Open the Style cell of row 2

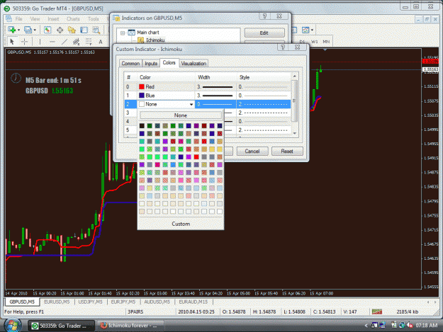[x=263, y=104]
